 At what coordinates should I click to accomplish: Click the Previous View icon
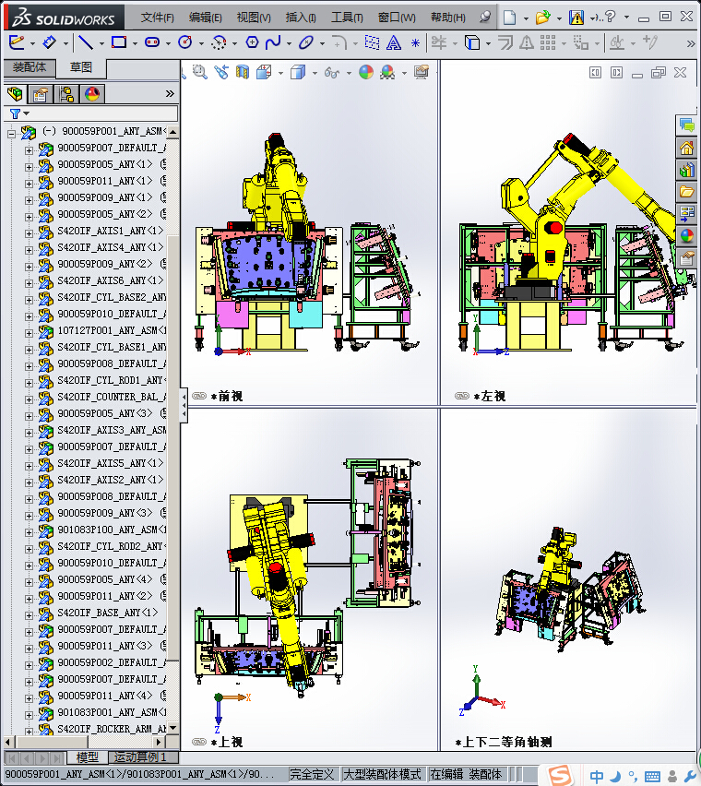coord(221,72)
